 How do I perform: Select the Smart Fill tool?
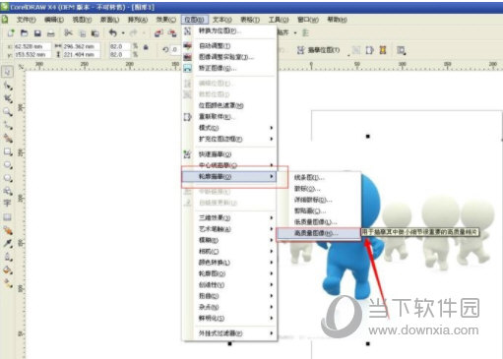pos(8,139)
